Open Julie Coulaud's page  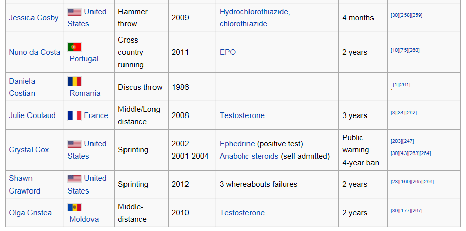point(32,115)
